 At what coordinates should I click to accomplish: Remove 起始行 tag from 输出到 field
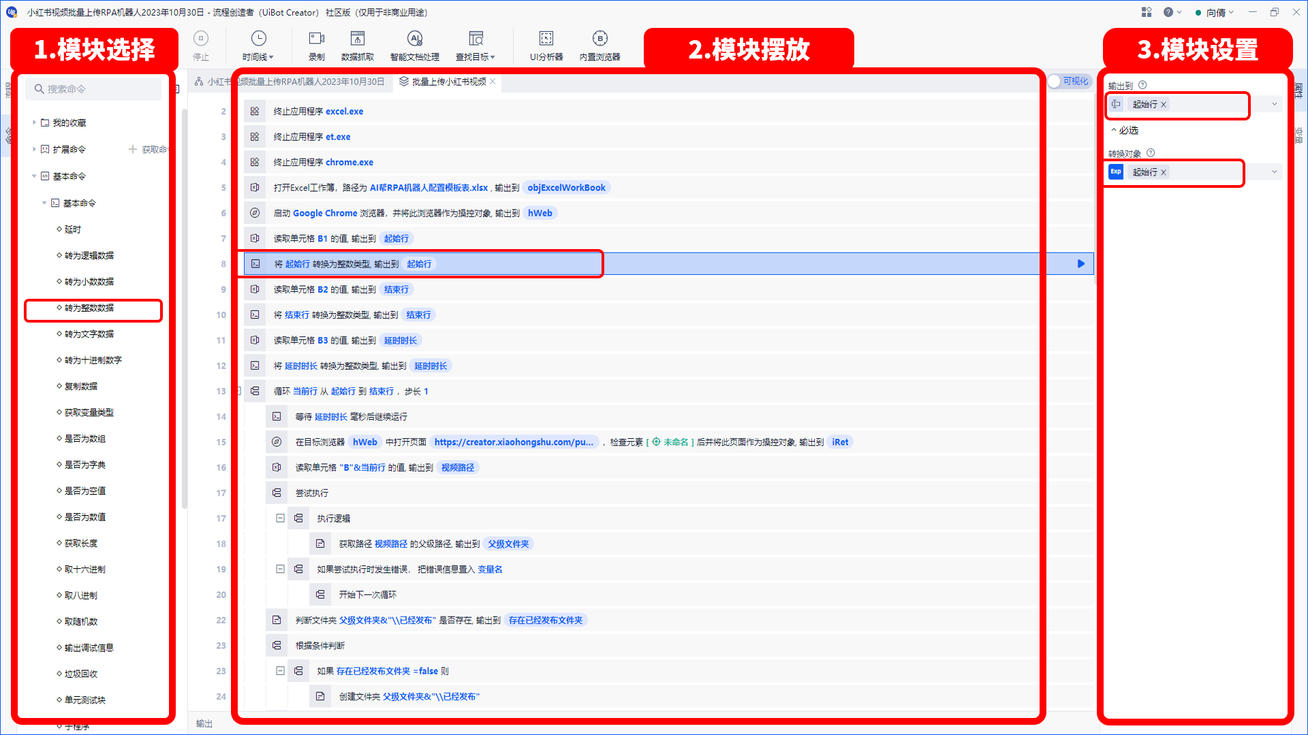(x=1164, y=105)
